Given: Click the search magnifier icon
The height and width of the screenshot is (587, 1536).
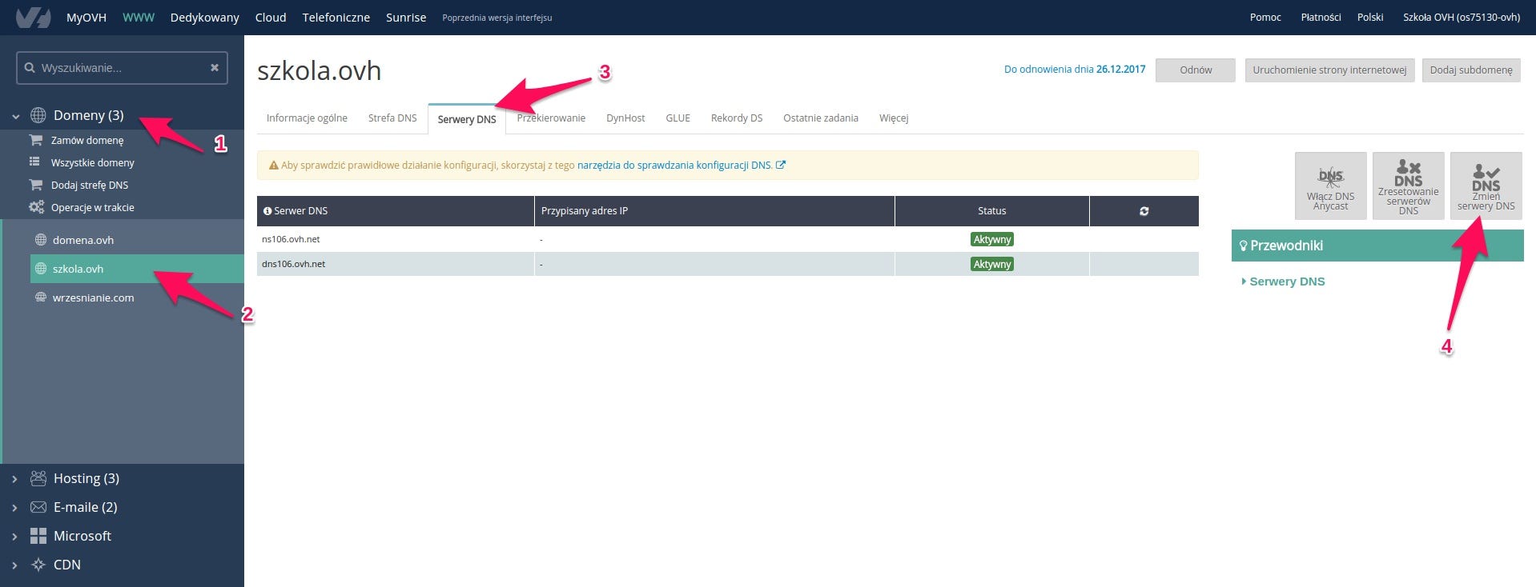Looking at the screenshot, I should click(30, 68).
